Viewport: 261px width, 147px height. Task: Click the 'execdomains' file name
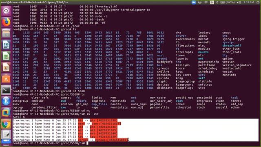point(185,39)
